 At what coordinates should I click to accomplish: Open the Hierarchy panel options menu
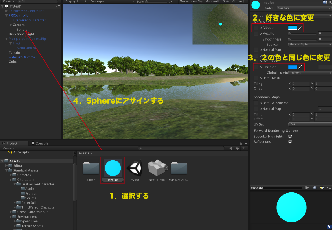point(58,6)
